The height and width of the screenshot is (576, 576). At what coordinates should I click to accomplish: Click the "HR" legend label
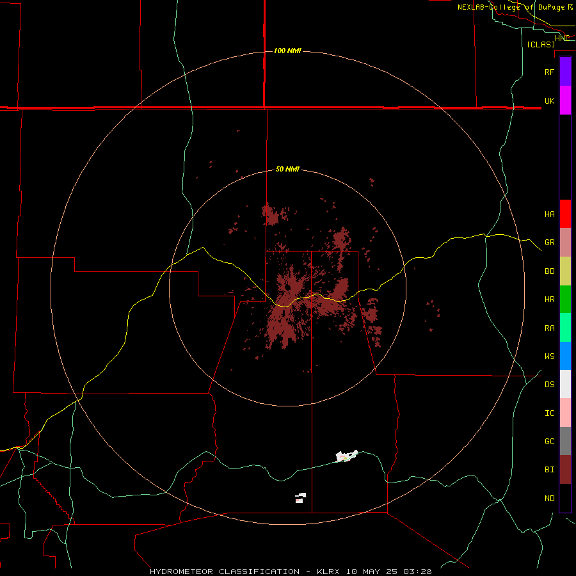(x=549, y=300)
